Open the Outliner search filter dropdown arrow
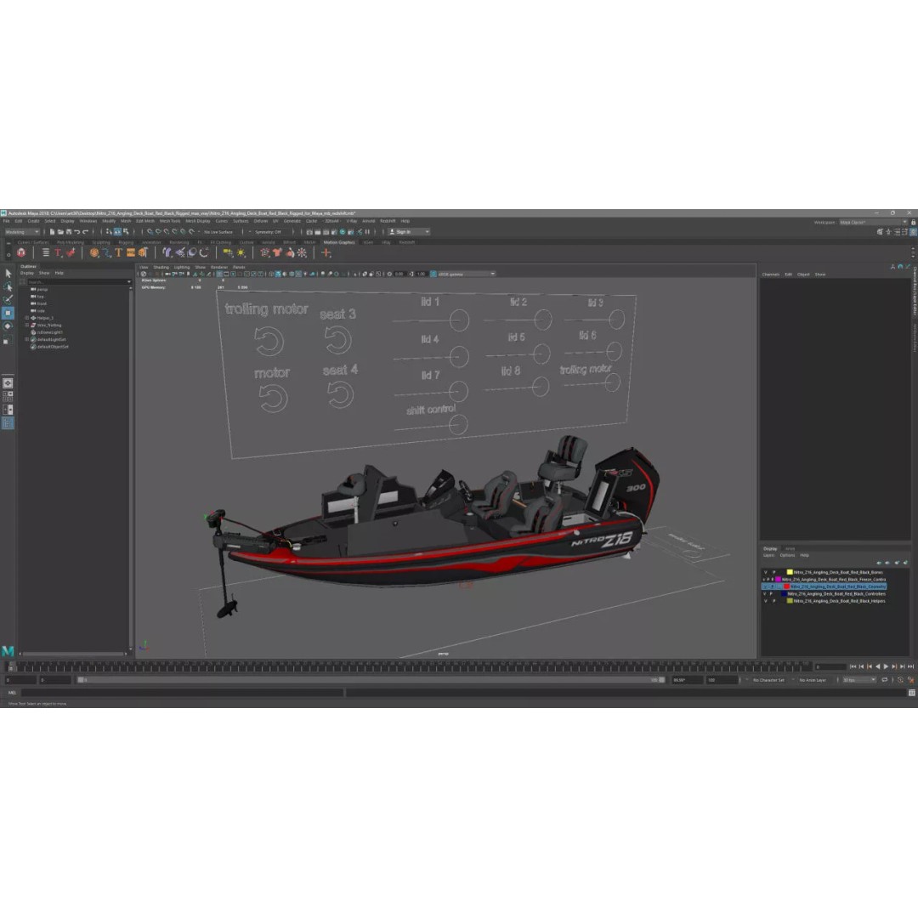 (x=129, y=282)
